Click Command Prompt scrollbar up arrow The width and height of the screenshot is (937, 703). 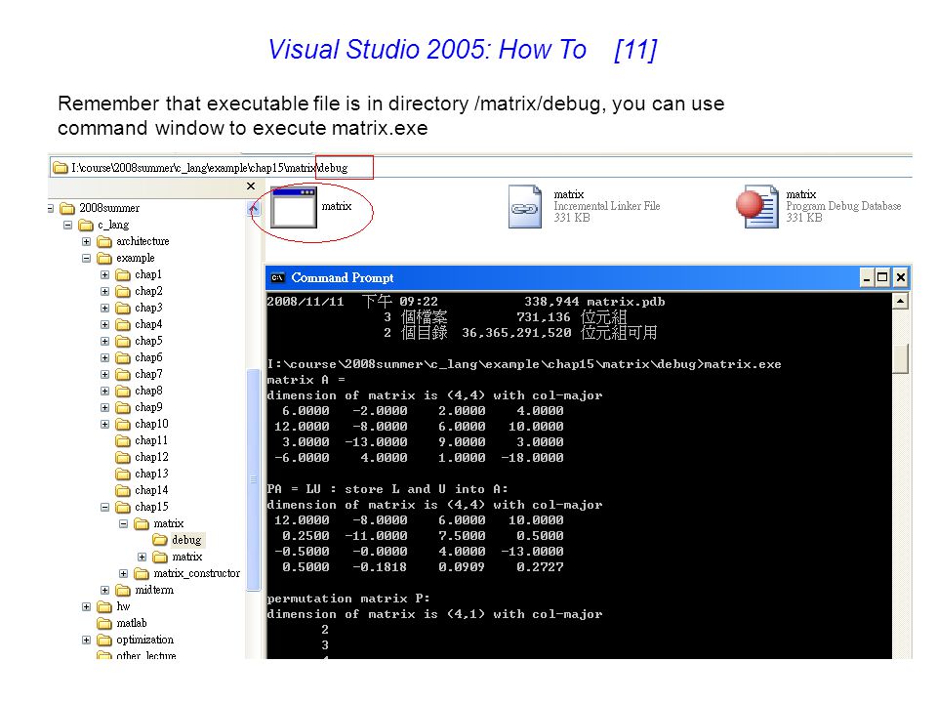901,302
